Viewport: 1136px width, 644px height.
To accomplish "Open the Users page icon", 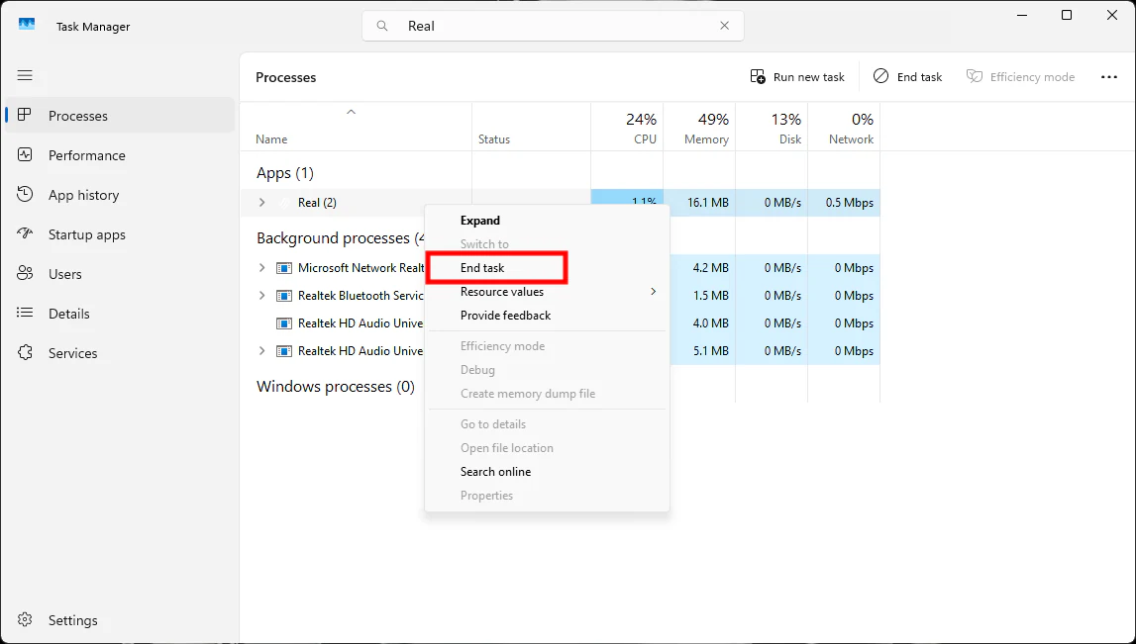I will (x=25, y=273).
